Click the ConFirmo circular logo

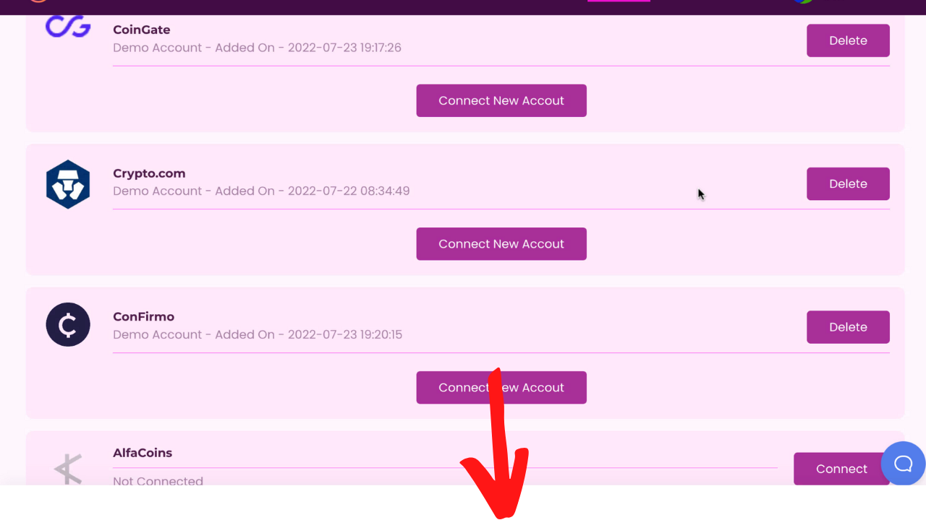68,324
